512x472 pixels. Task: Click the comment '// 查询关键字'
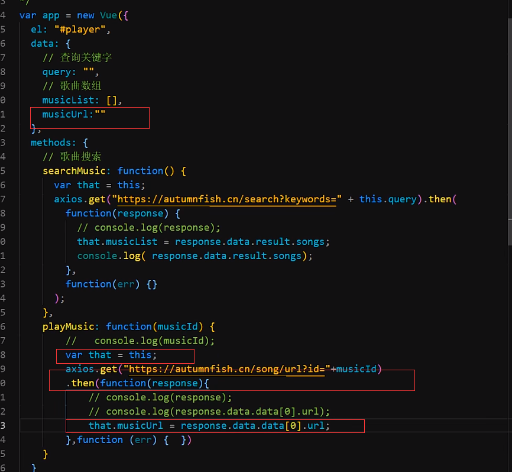(x=77, y=58)
